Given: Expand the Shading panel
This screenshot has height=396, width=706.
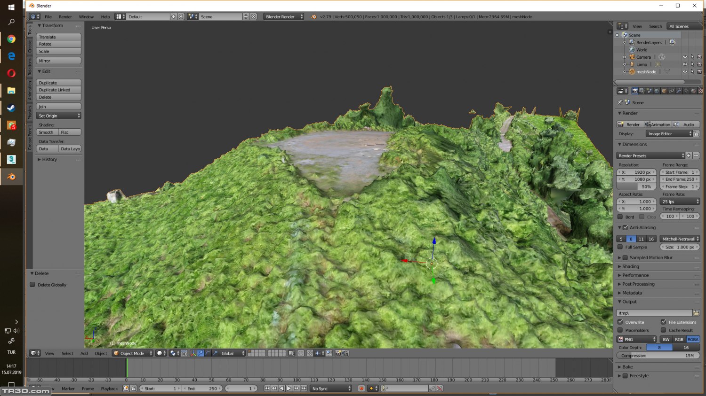Looking at the screenshot, I should point(631,266).
